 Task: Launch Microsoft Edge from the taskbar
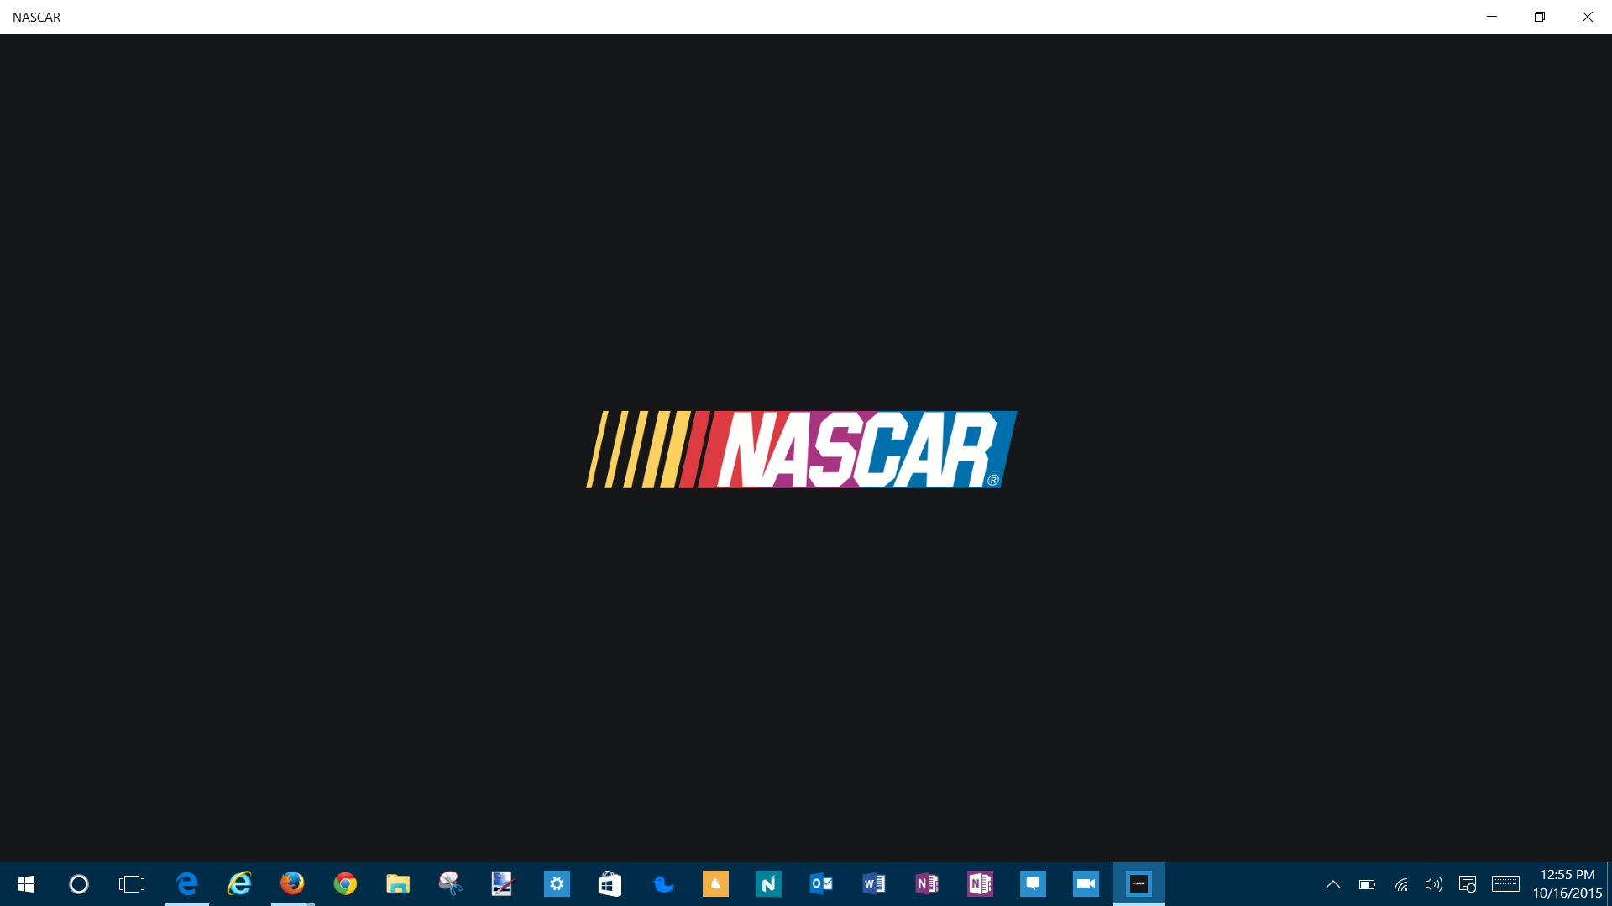(186, 884)
